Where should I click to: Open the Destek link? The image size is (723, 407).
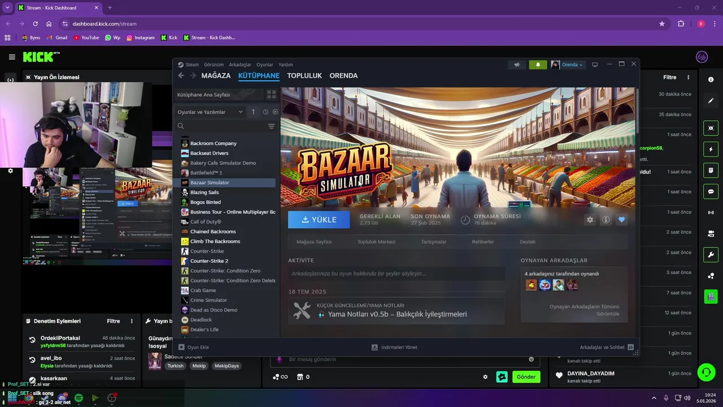[x=528, y=241]
